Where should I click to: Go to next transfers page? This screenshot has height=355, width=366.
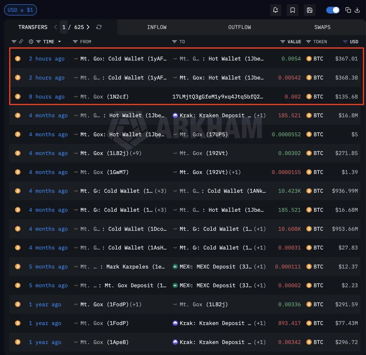88,27
